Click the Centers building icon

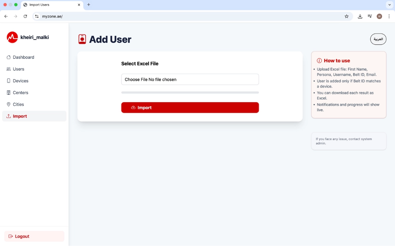[x=9, y=93]
